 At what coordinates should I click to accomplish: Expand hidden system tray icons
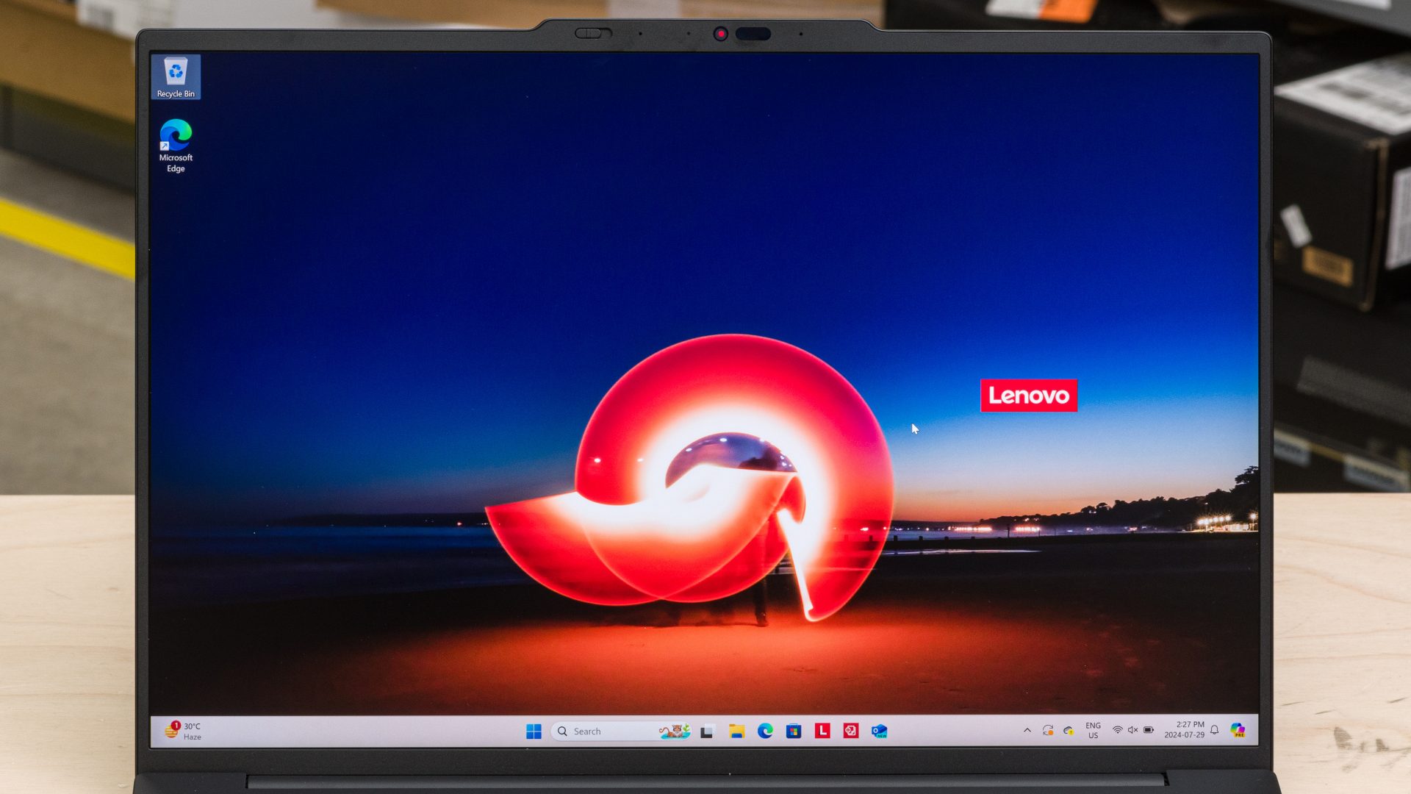(1027, 730)
